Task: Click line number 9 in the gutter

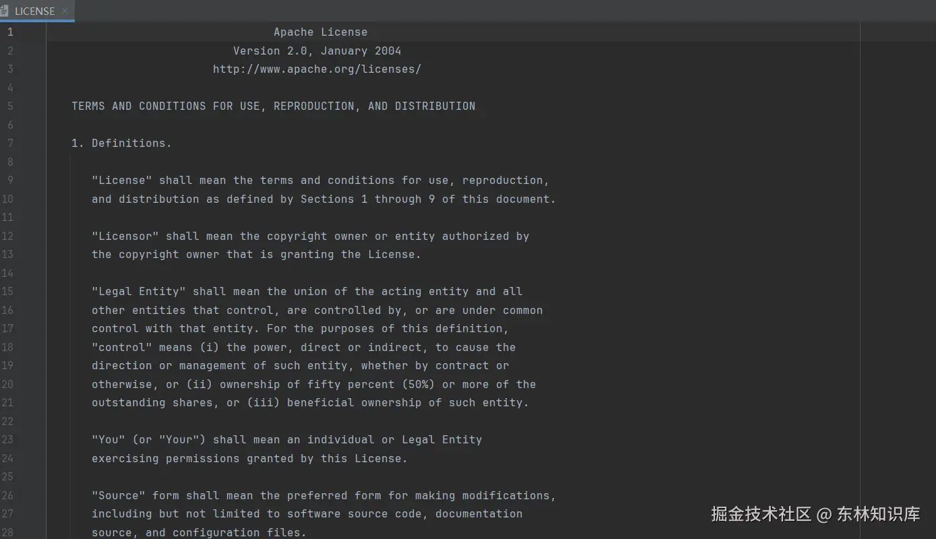Action: pos(10,180)
